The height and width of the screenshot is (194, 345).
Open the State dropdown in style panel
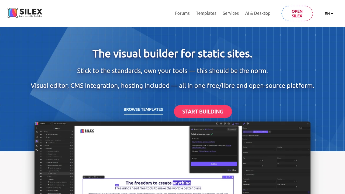[x=304, y=128]
